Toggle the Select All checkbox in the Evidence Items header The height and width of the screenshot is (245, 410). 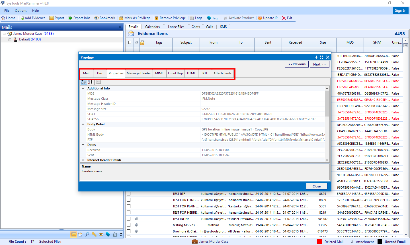click(130, 42)
